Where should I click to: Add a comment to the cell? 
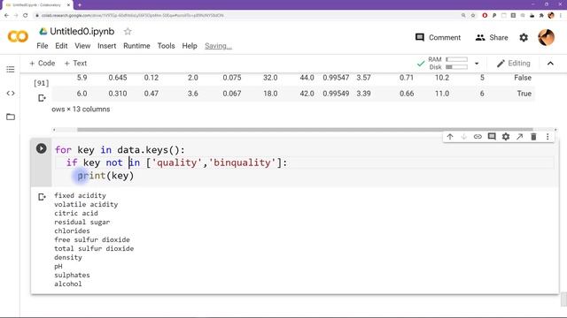point(492,137)
